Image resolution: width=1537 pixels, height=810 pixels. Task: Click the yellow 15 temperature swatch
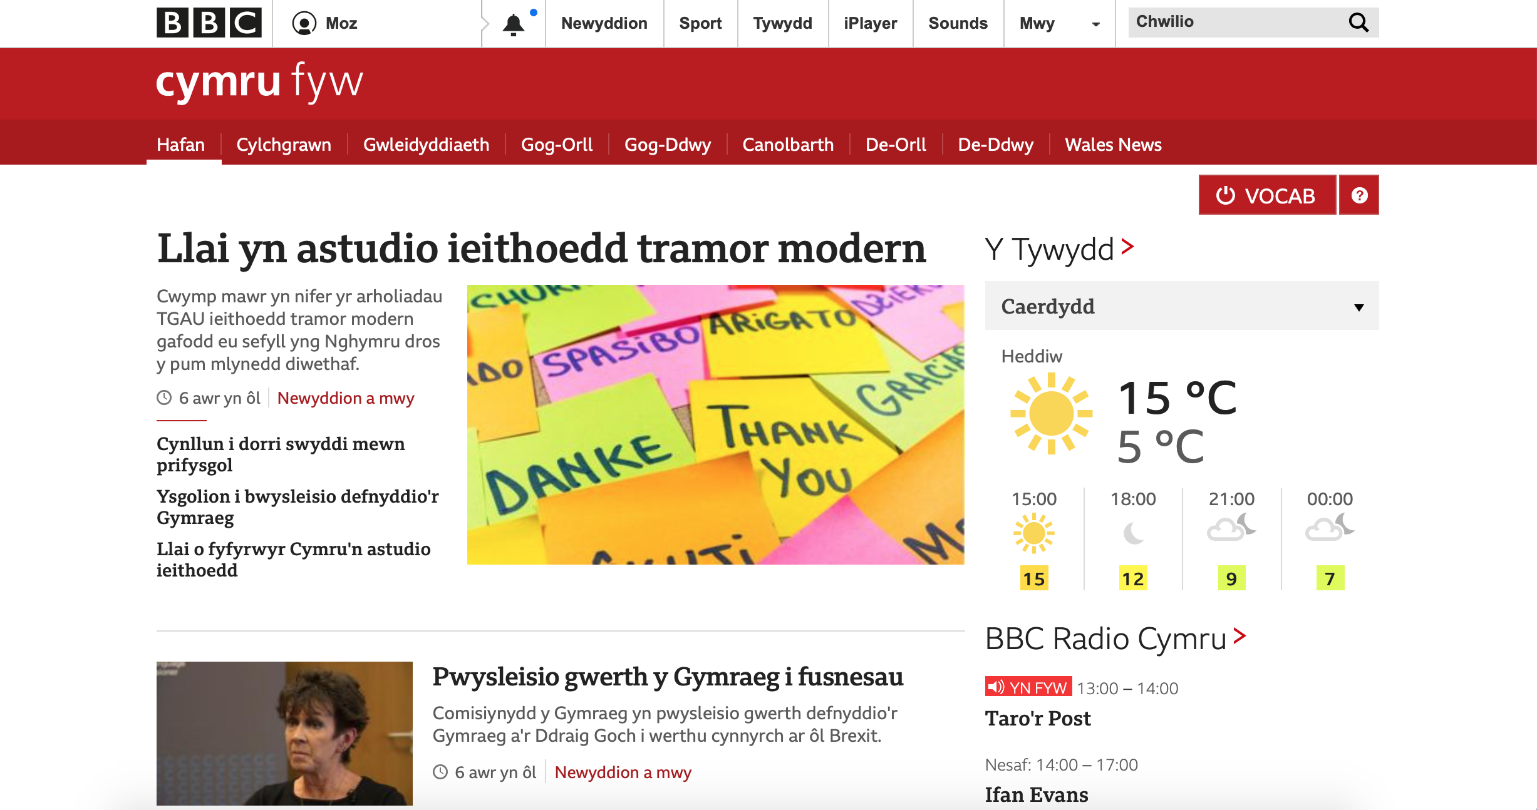pyautogui.click(x=1033, y=578)
